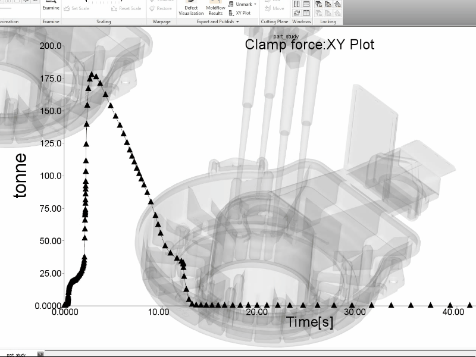Switch to the part_study tab at the bottom
The image size is (476, 357).
tap(17, 355)
